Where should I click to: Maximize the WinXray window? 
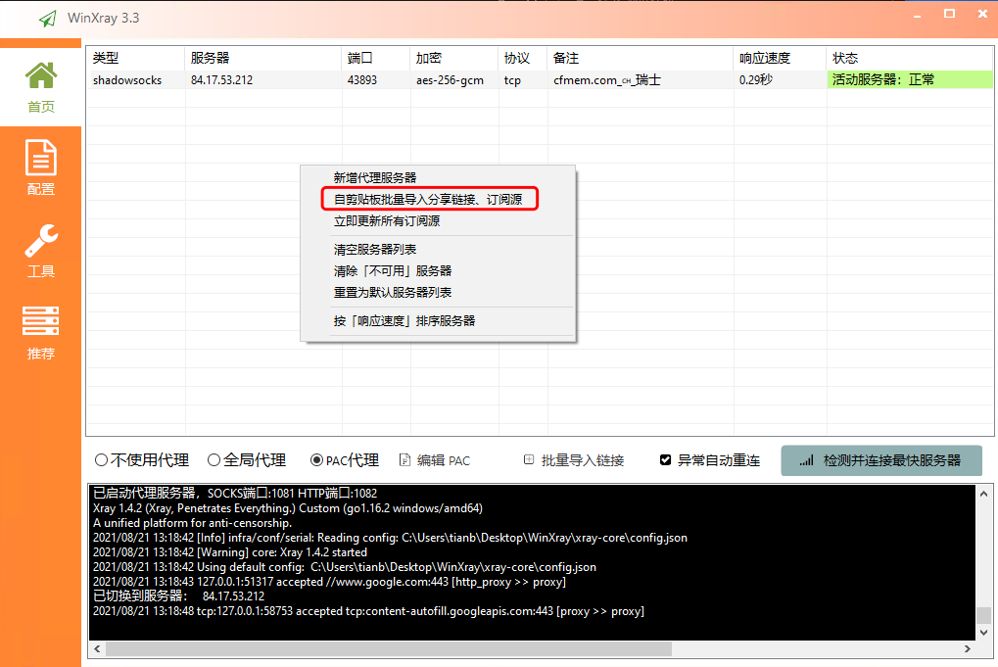(x=949, y=14)
